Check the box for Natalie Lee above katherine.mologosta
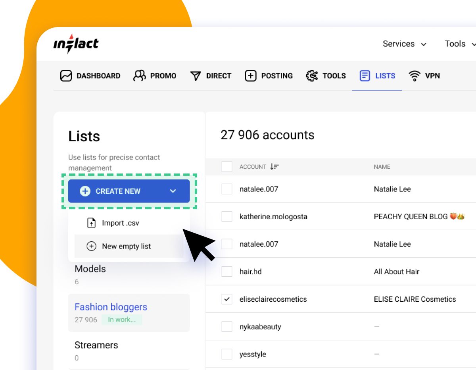The width and height of the screenshot is (476, 370). click(226, 189)
